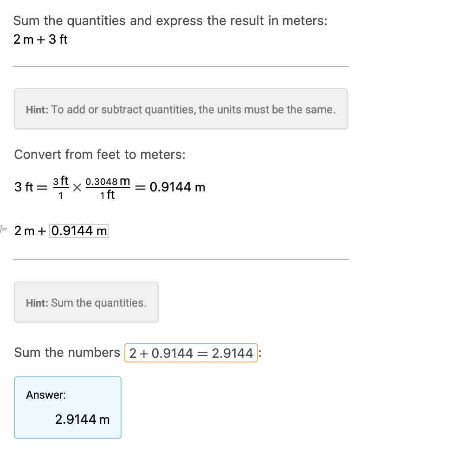Screen dimensions: 464x460
Task: Click the problem statement about meters
Action: (170, 21)
